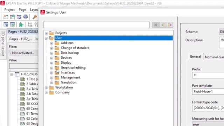This screenshot has width=224, height=126.
Task: Open the Scheme dropdown
Action: (x=222, y=32)
